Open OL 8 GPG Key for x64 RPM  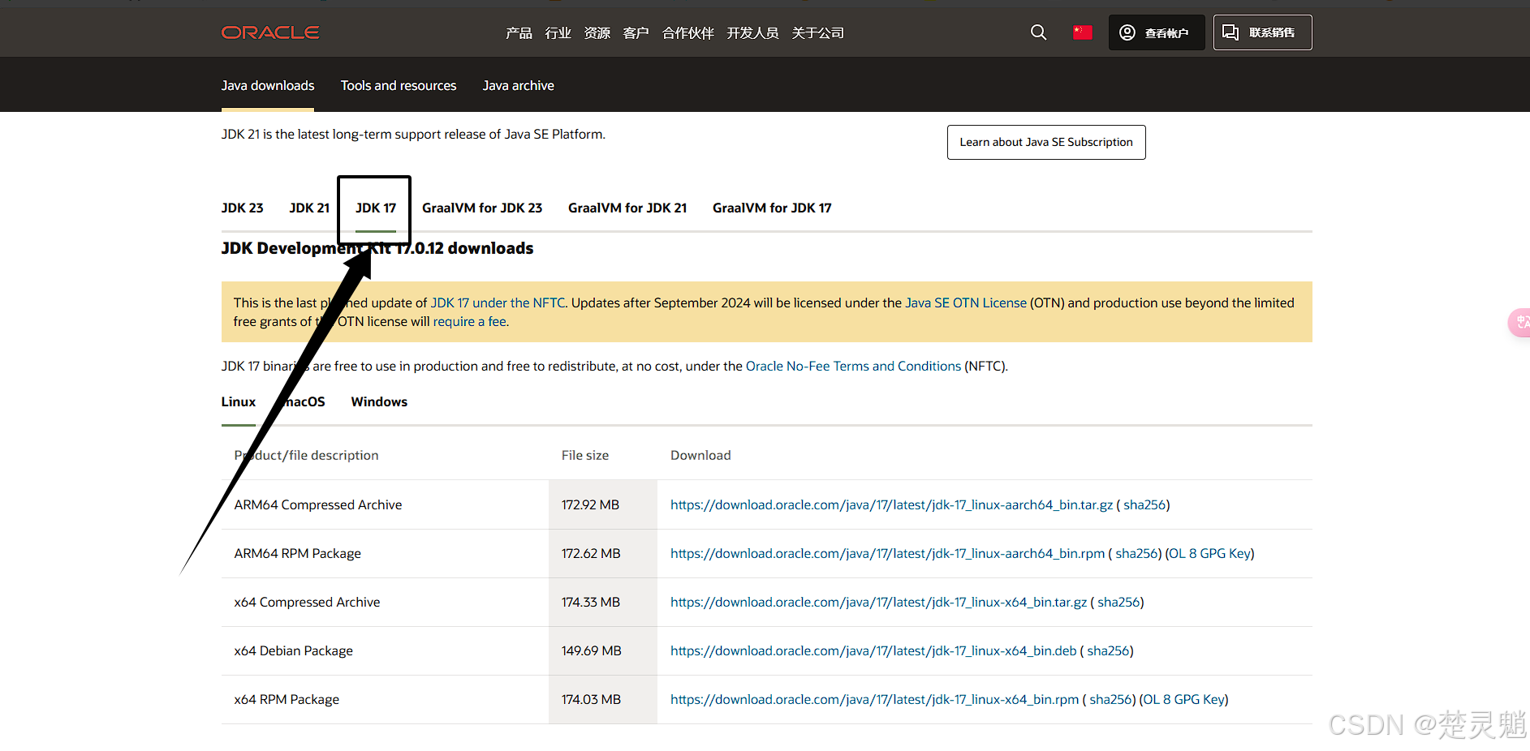click(1183, 699)
